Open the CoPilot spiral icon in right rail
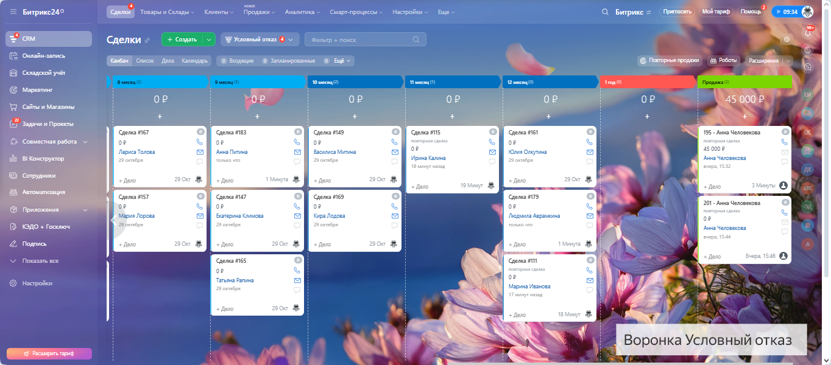This screenshot has width=831, height=365. coord(808,50)
